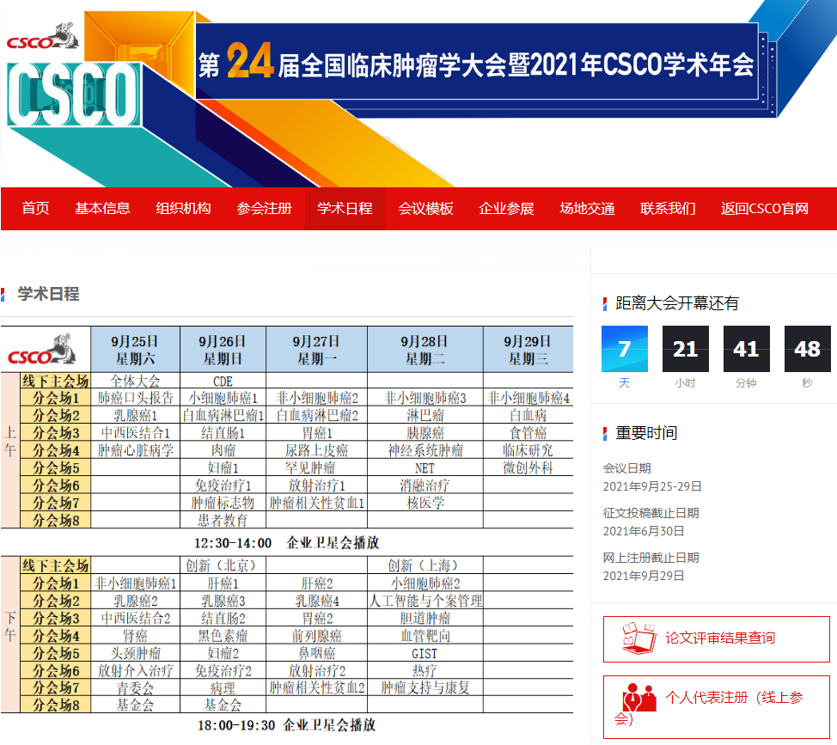Click 肺癌口头报告 session cell

[135, 398]
